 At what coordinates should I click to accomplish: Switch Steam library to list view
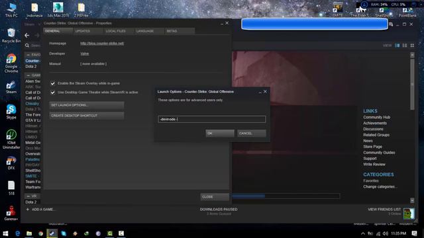pyautogui.click(x=405, y=46)
